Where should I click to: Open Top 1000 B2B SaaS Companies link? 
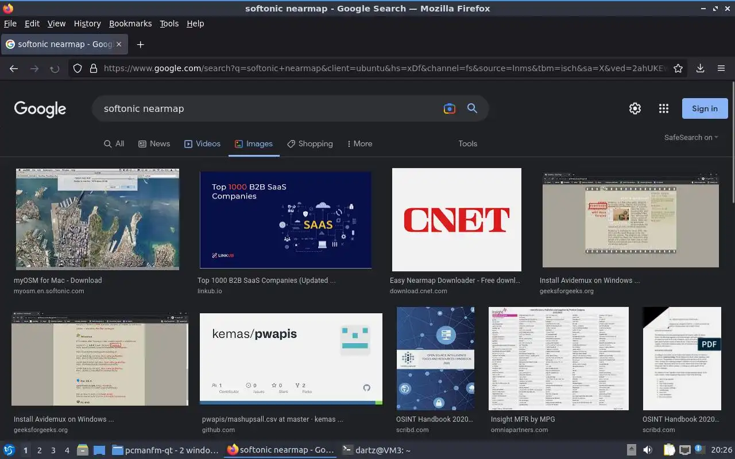(x=266, y=280)
